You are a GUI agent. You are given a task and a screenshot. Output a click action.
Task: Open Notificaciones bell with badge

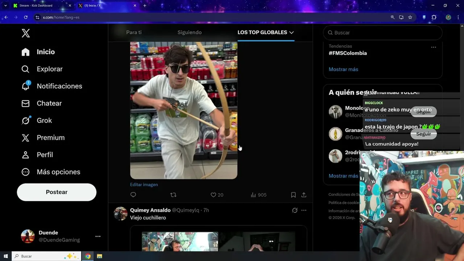[51, 86]
